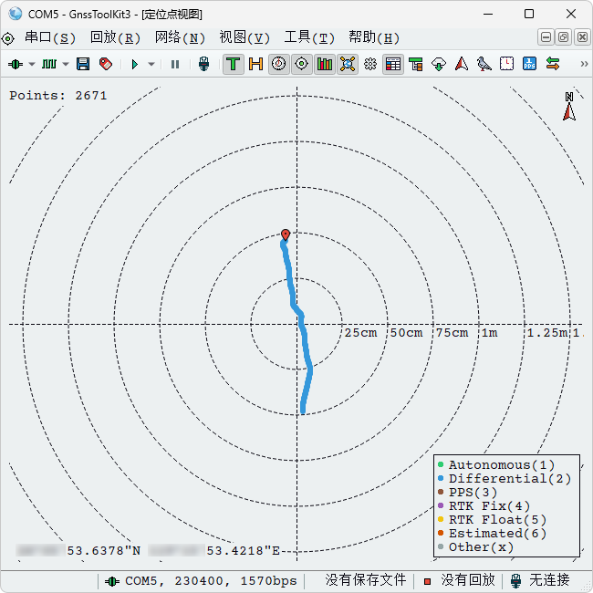The height and width of the screenshot is (593, 593).
Task: Click the red tag marker icon
Action: pyautogui.click(x=106, y=64)
